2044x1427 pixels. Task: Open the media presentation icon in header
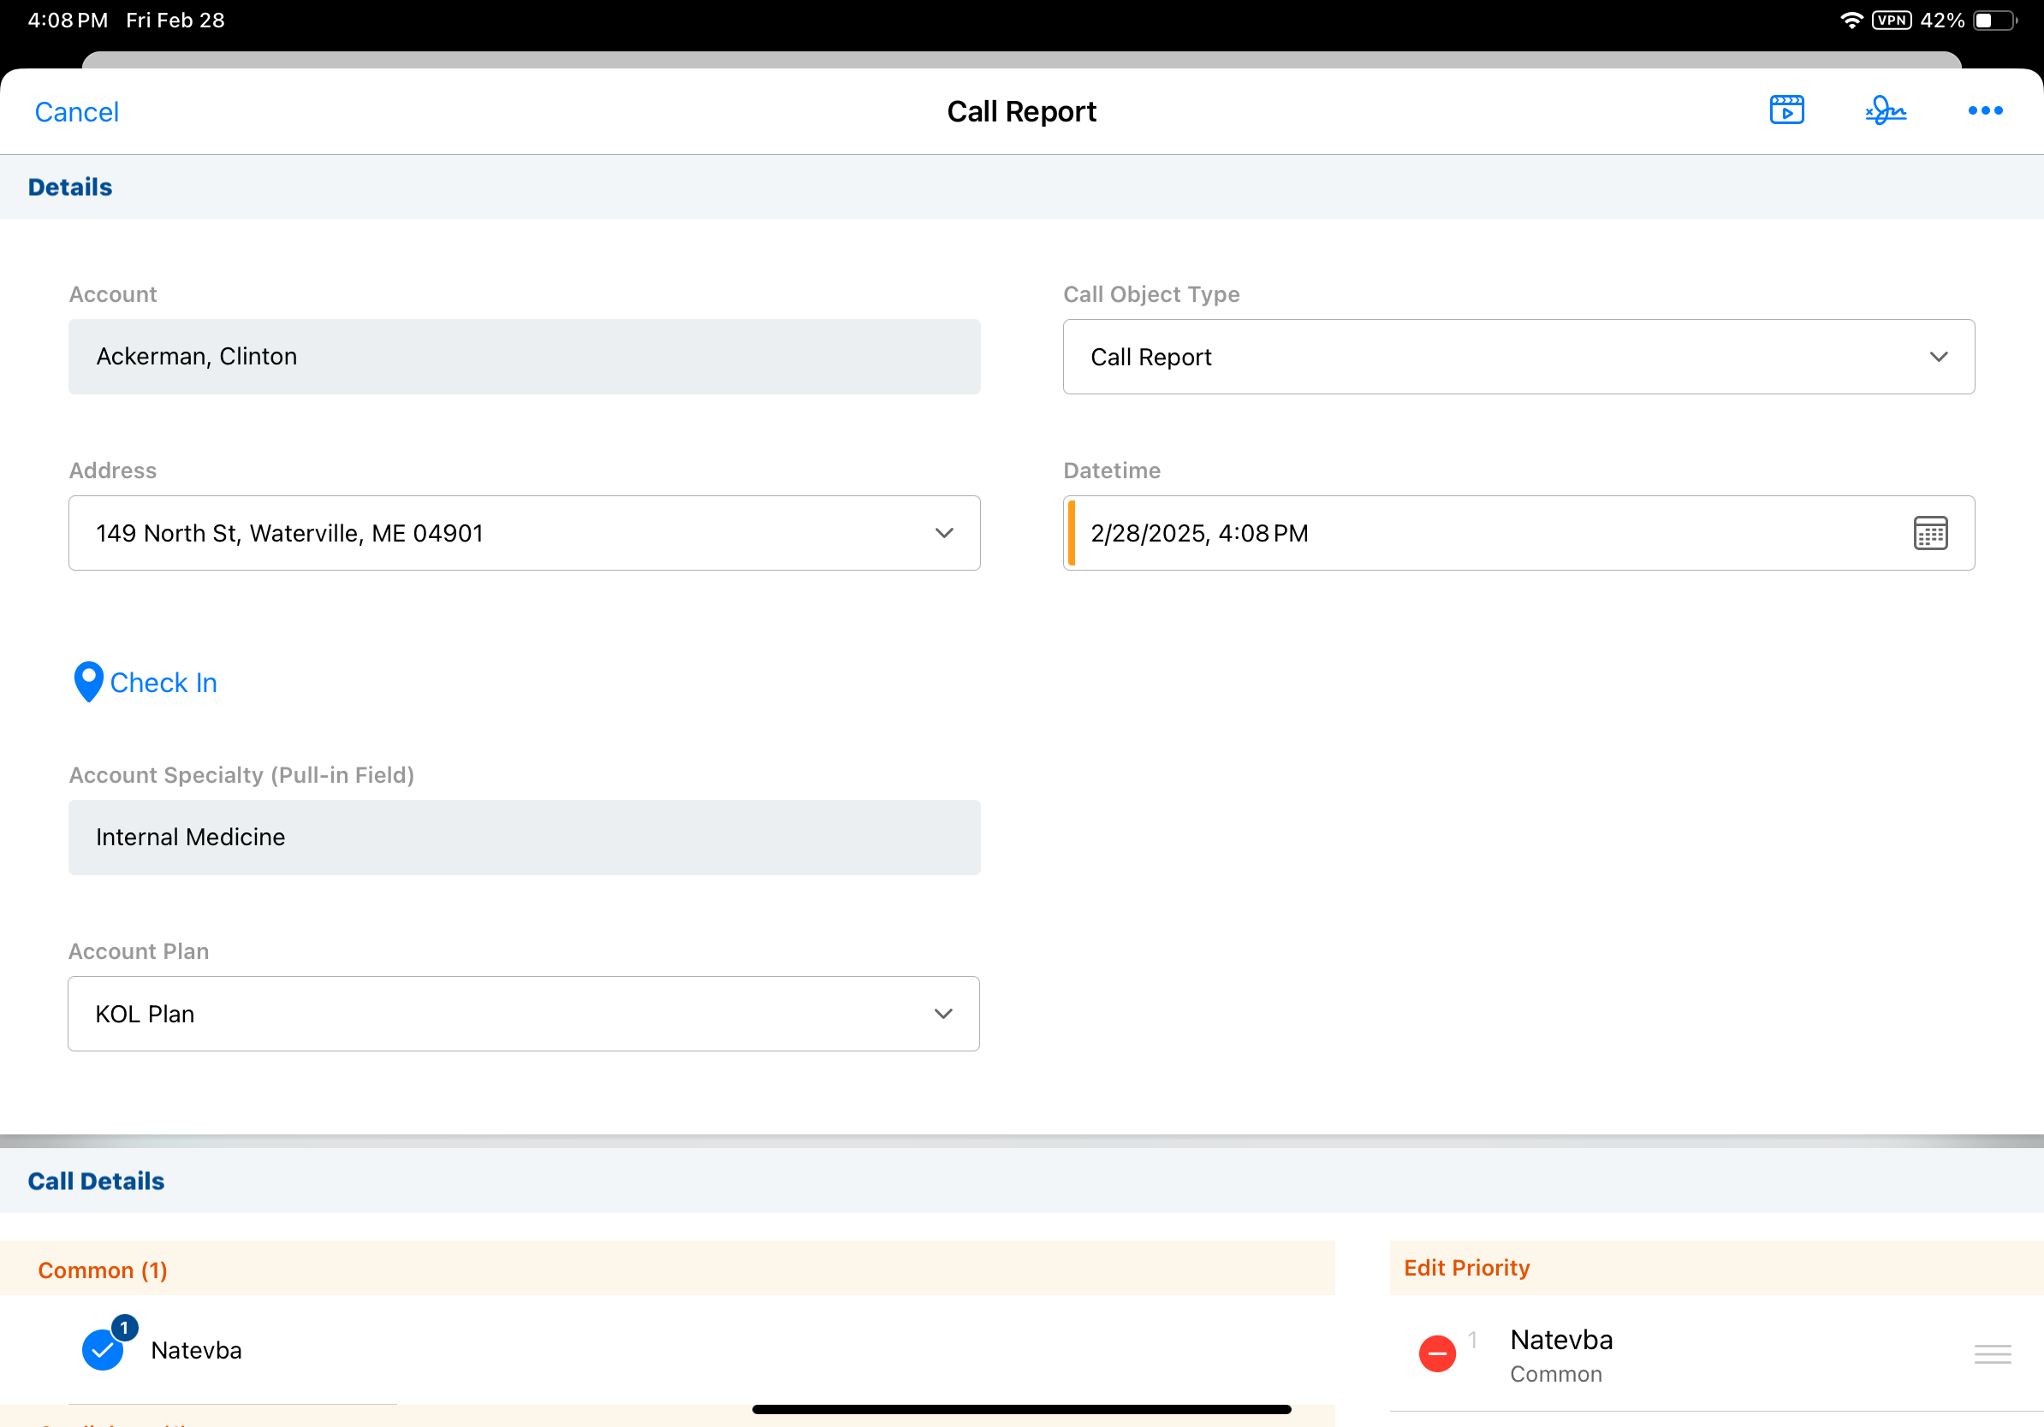pyautogui.click(x=1786, y=110)
